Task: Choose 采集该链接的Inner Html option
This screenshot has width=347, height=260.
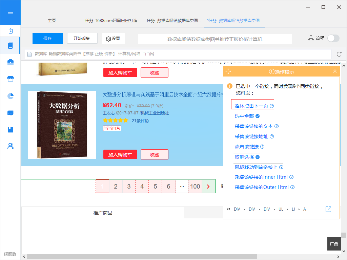Action: tap(261, 177)
